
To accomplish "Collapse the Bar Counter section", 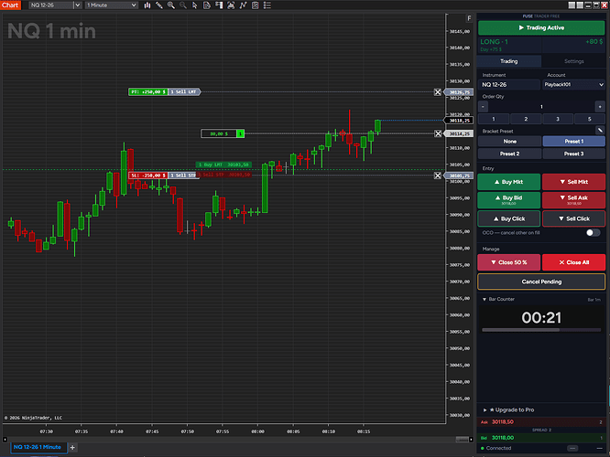I will tap(485, 300).
